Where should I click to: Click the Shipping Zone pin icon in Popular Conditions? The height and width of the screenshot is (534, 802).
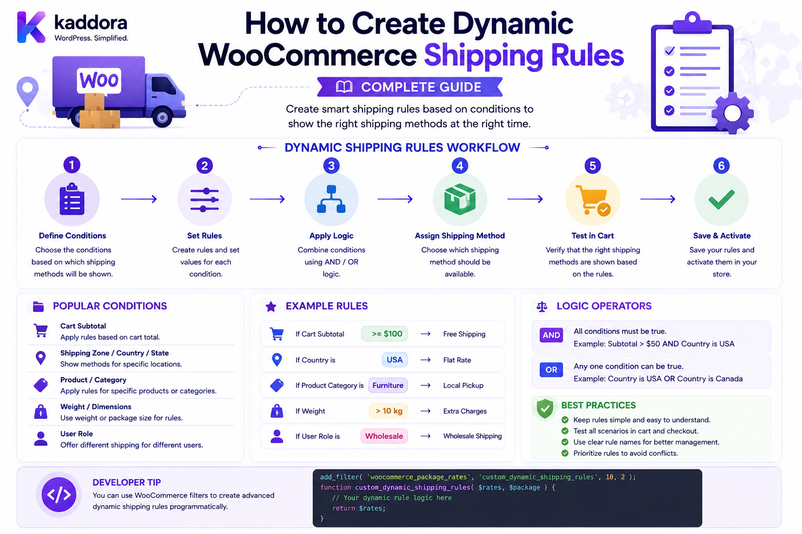[40, 358]
